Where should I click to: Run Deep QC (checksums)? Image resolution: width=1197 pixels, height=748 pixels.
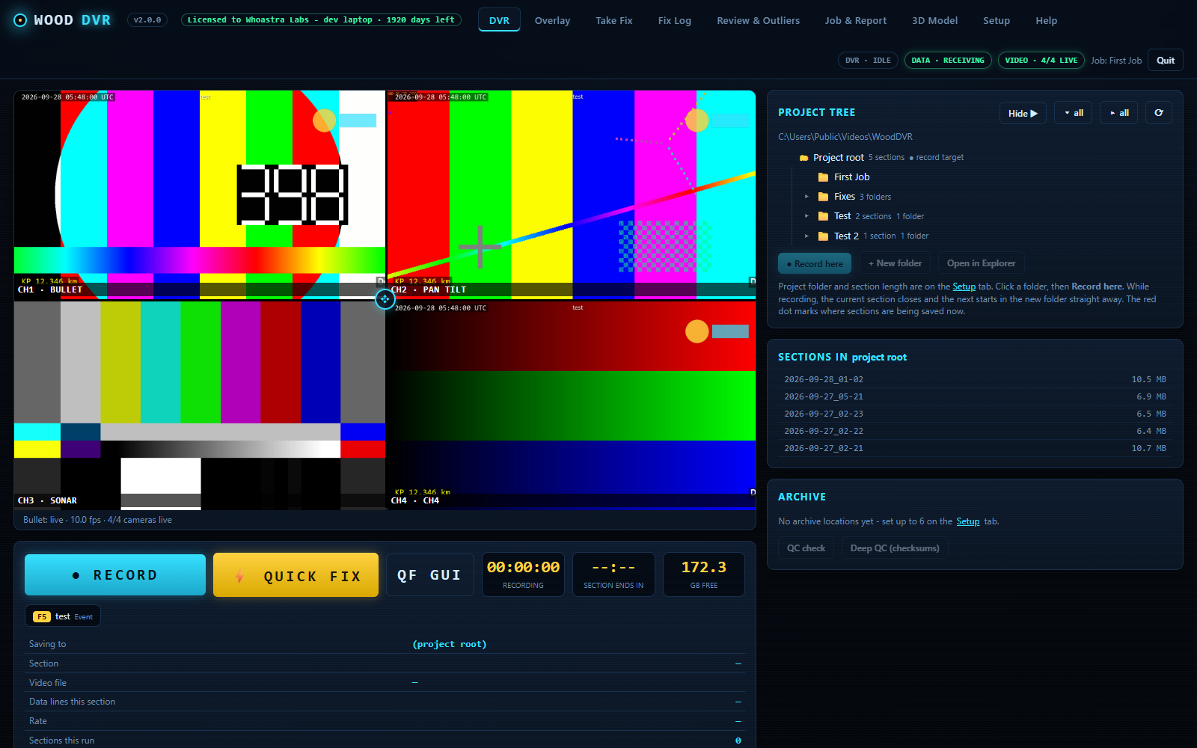point(895,548)
